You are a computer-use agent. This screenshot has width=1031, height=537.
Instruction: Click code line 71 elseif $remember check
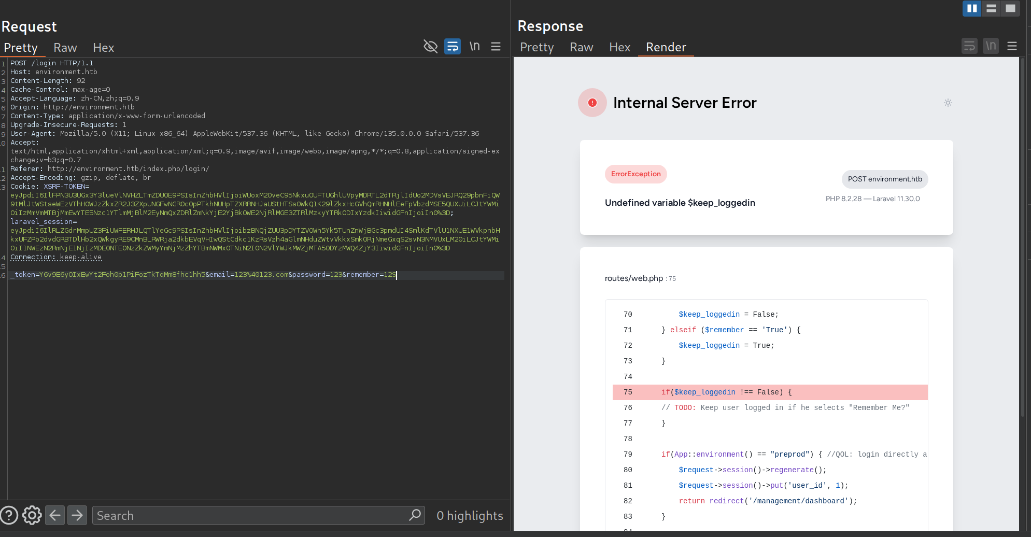coord(731,330)
